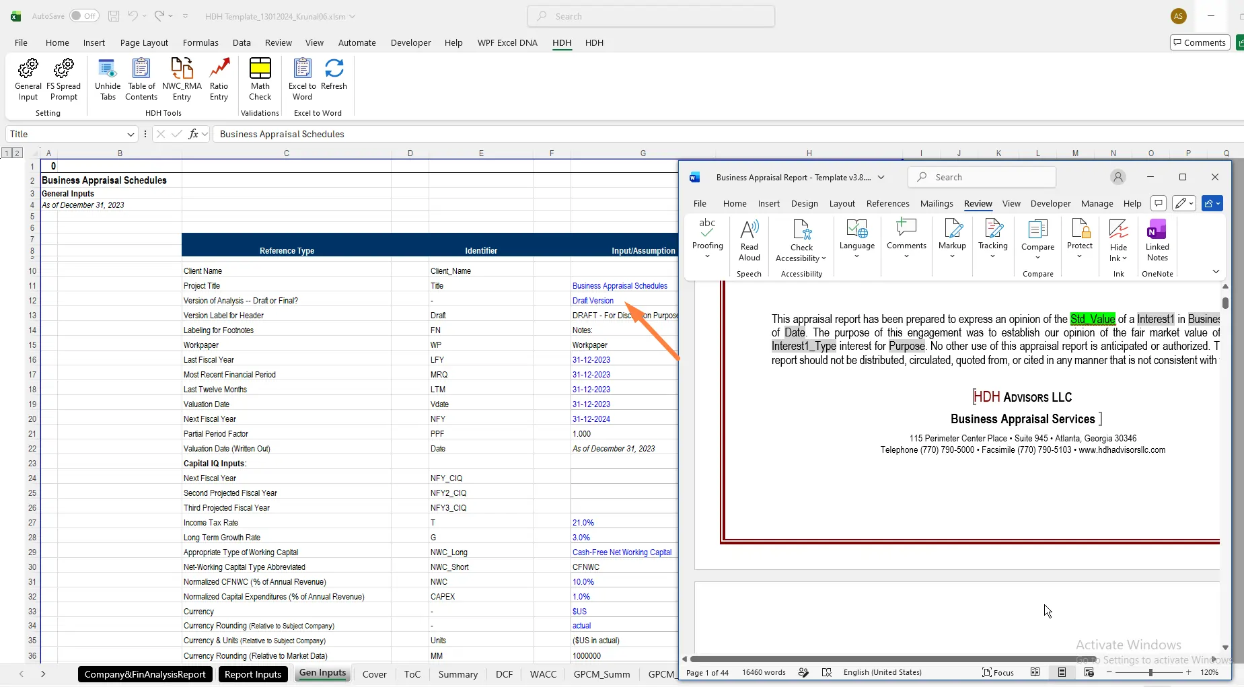The height and width of the screenshot is (687, 1244).
Task: Expand Word document title dropdown
Action: pos(881,178)
